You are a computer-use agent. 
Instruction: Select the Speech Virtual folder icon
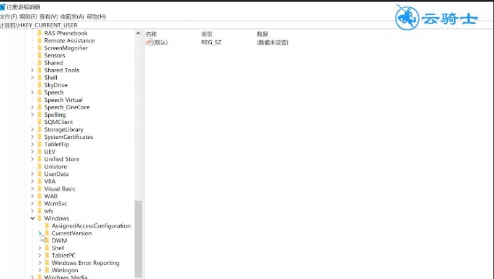coord(40,100)
